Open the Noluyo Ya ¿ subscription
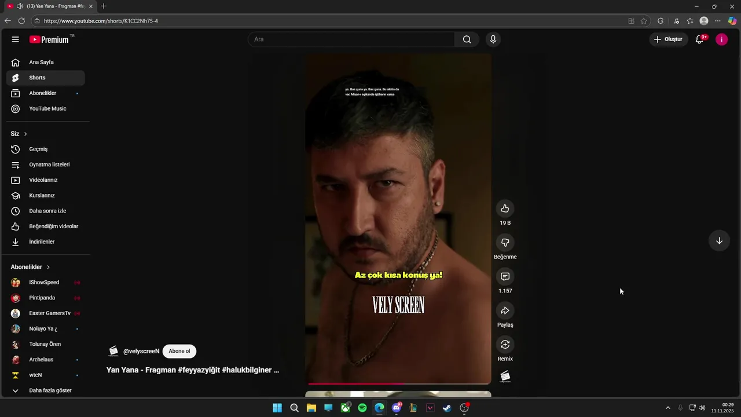This screenshot has height=417, width=741. [x=46, y=328]
